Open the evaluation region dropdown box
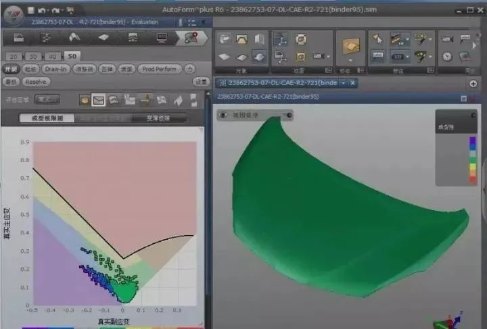This screenshot has width=487, height=329. click(47, 100)
